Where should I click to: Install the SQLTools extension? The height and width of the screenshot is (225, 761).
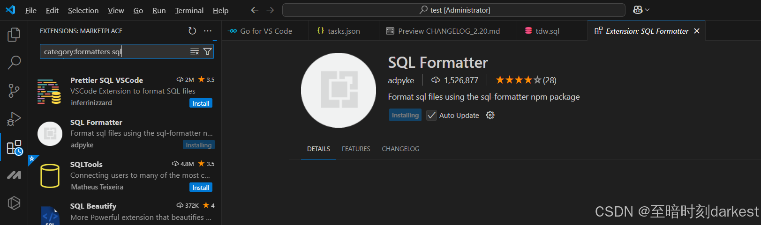[x=201, y=188]
